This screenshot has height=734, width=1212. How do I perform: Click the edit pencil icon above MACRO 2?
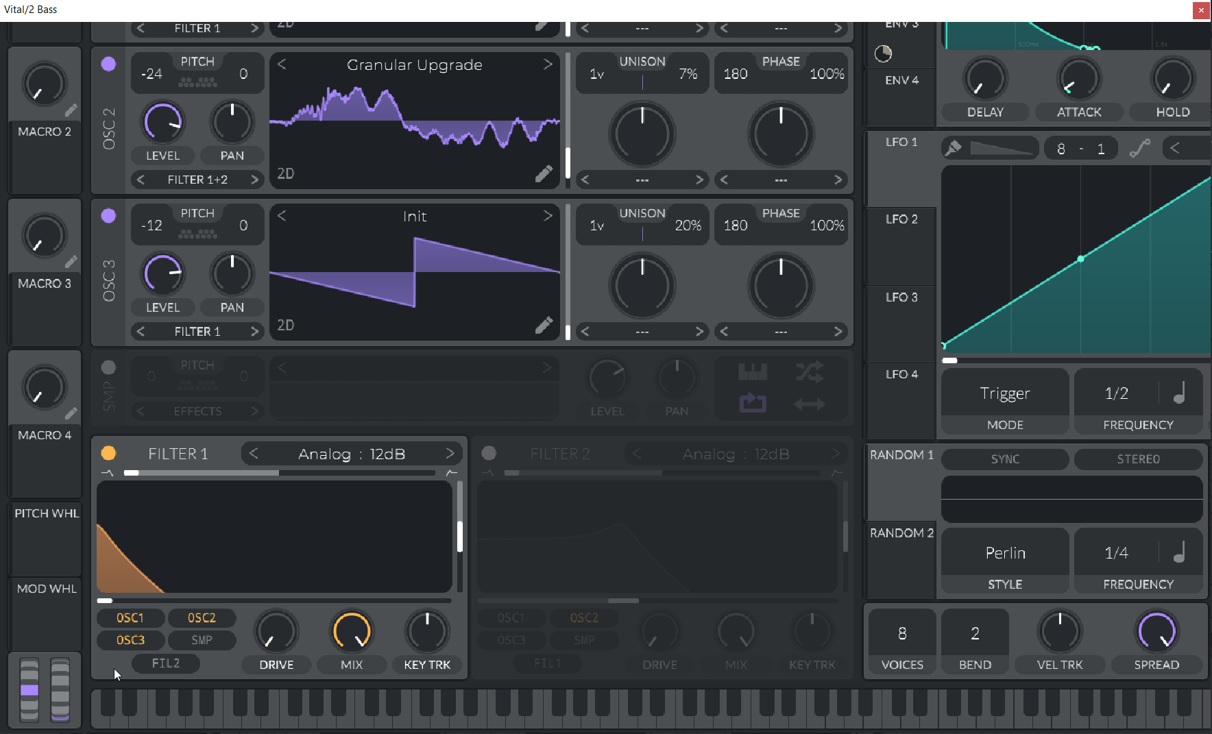(x=71, y=110)
